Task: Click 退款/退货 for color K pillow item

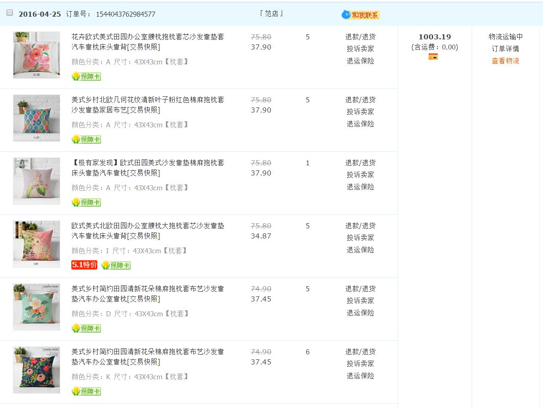Action: [360, 352]
